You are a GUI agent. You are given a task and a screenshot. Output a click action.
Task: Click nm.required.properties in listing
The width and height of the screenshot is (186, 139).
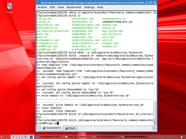pos(53,31)
